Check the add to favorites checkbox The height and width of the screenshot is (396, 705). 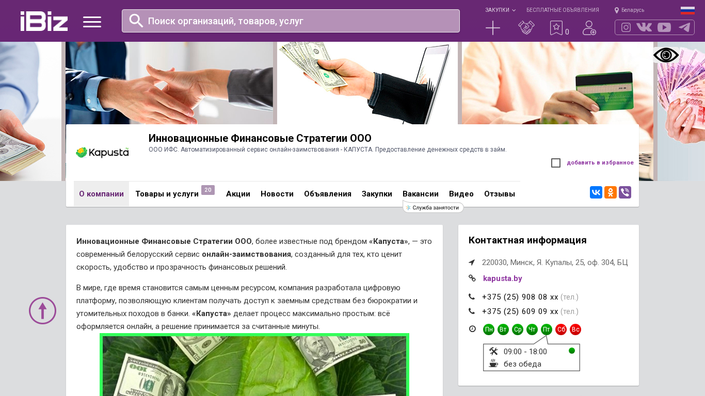pyautogui.click(x=556, y=163)
